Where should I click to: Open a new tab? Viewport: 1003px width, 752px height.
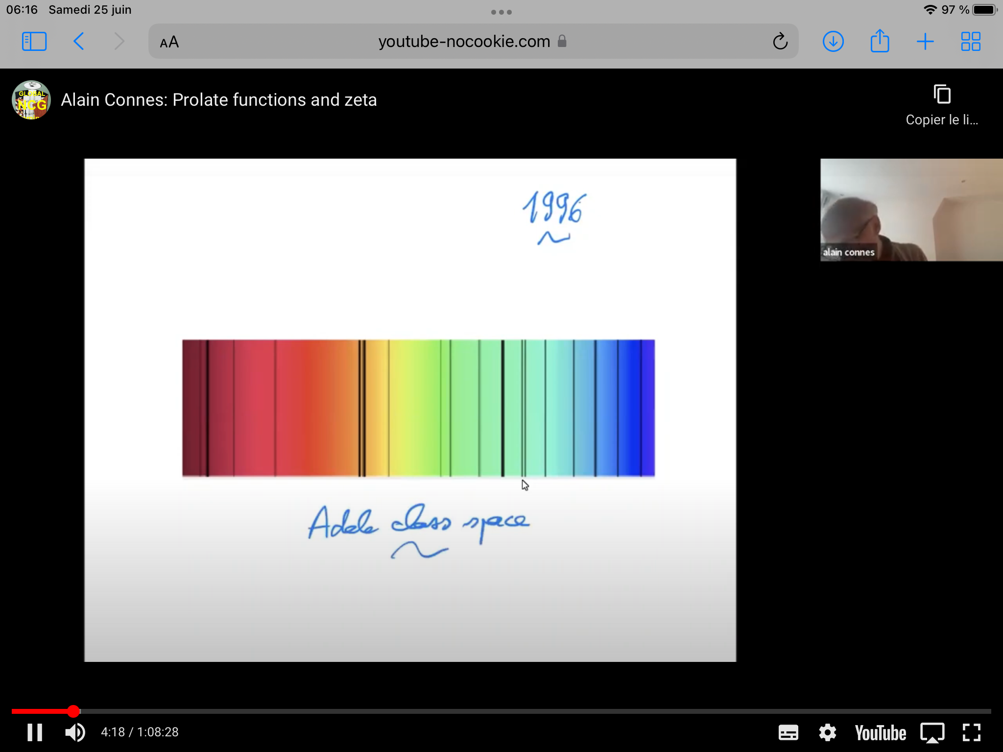click(x=925, y=42)
